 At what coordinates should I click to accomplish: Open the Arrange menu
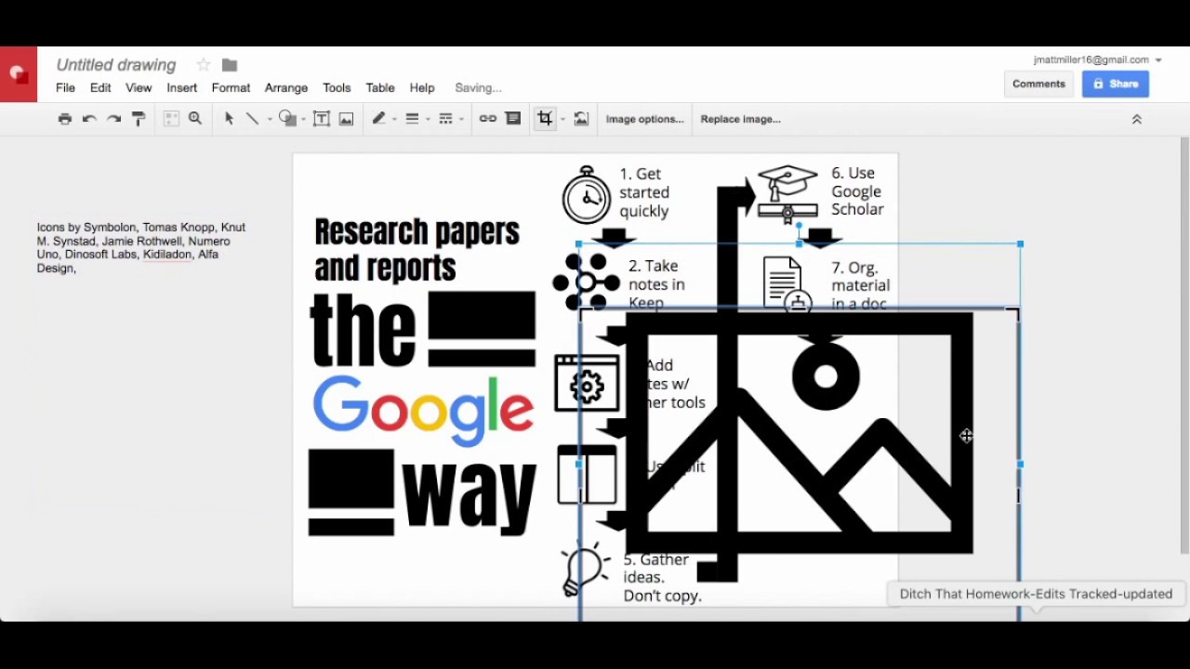click(286, 87)
